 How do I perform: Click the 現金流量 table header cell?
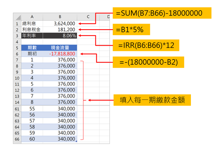60,48
